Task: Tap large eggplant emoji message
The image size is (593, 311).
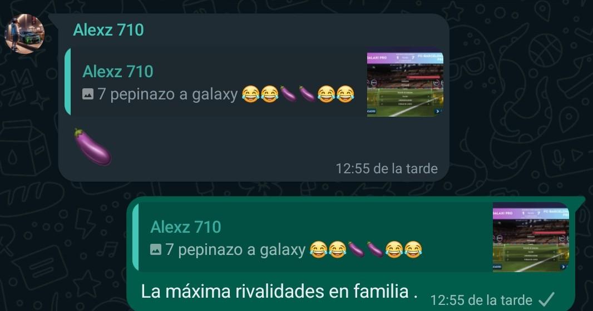Action: click(x=92, y=147)
